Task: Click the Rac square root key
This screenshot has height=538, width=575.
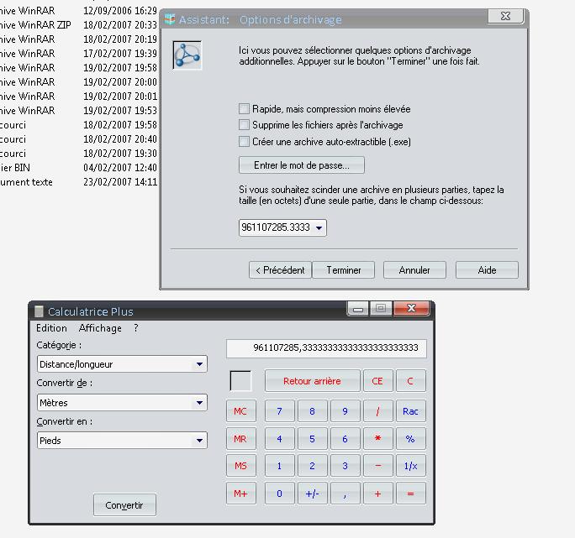Action: pyautogui.click(x=410, y=411)
